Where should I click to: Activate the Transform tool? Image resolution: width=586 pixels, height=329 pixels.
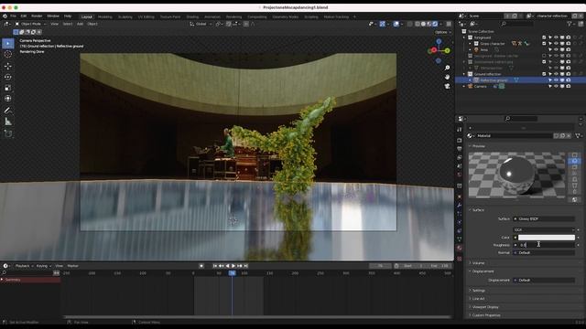click(x=8, y=99)
